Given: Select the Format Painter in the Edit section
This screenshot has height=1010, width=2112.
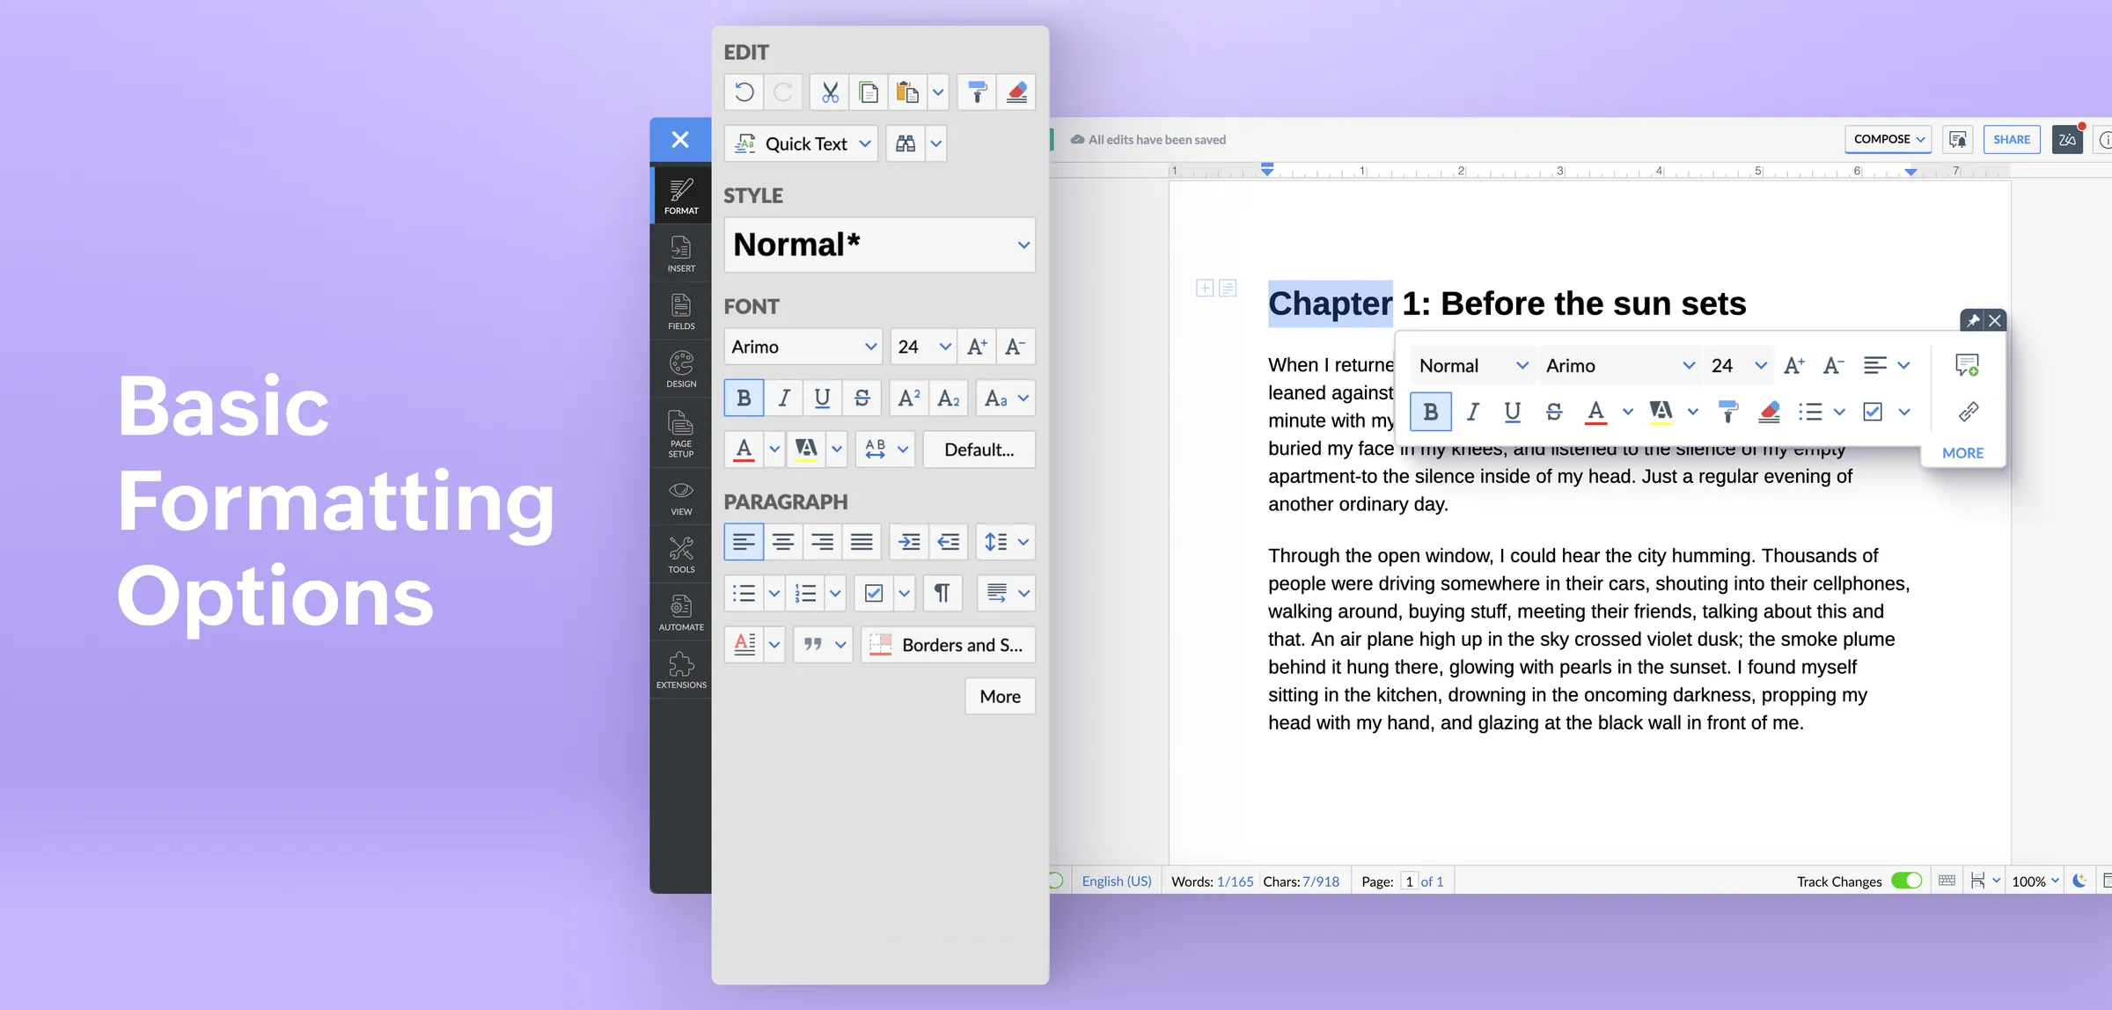Looking at the screenshot, I should (x=977, y=91).
